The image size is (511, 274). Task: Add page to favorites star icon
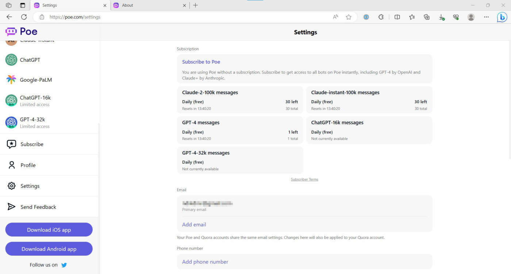(x=349, y=17)
